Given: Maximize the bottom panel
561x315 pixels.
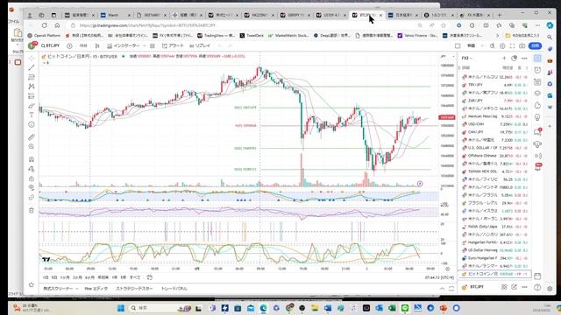Looking at the screenshot, I should tap(451, 289).
